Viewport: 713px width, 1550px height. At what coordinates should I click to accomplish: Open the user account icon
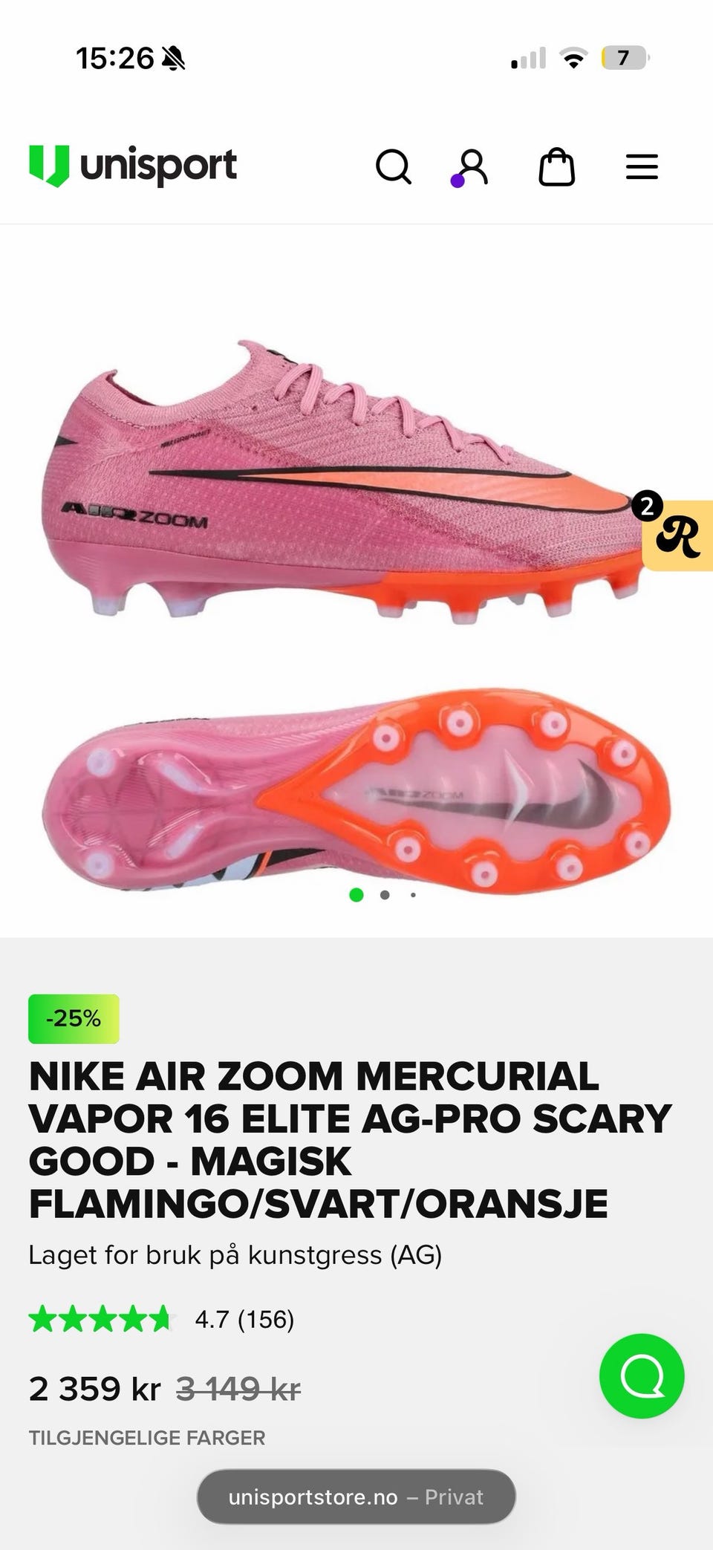point(471,167)
